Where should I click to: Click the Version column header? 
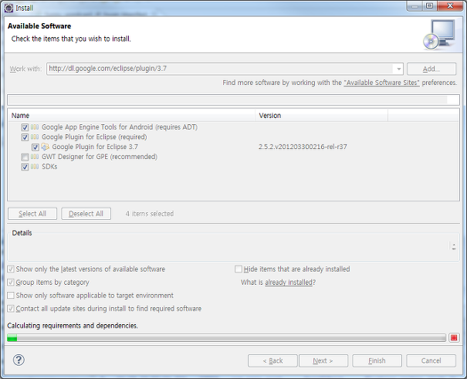click(321, 116)
